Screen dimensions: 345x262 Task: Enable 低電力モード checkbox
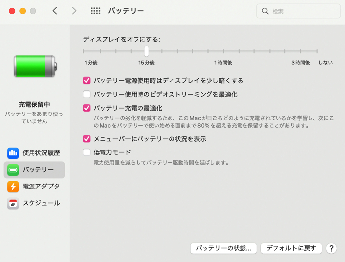87,152
